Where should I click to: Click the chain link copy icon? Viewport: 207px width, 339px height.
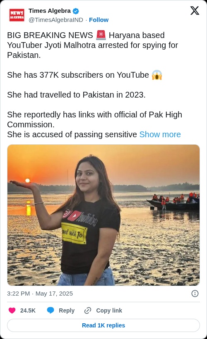pyautogui.click(x=88, y=310)
